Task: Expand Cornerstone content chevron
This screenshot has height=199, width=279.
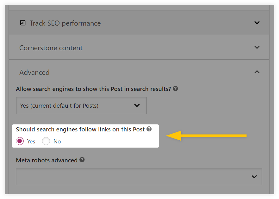Action: tap(257, 47)
